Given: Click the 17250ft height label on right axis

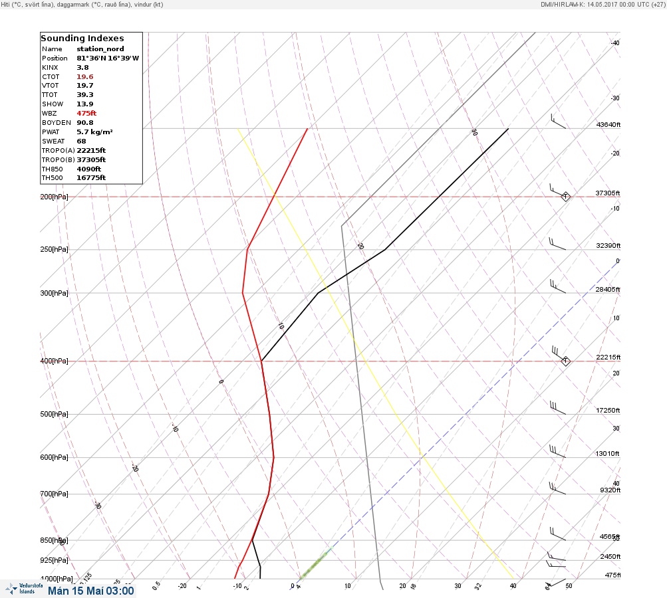Looking at the screenshot, I should 608,410.
